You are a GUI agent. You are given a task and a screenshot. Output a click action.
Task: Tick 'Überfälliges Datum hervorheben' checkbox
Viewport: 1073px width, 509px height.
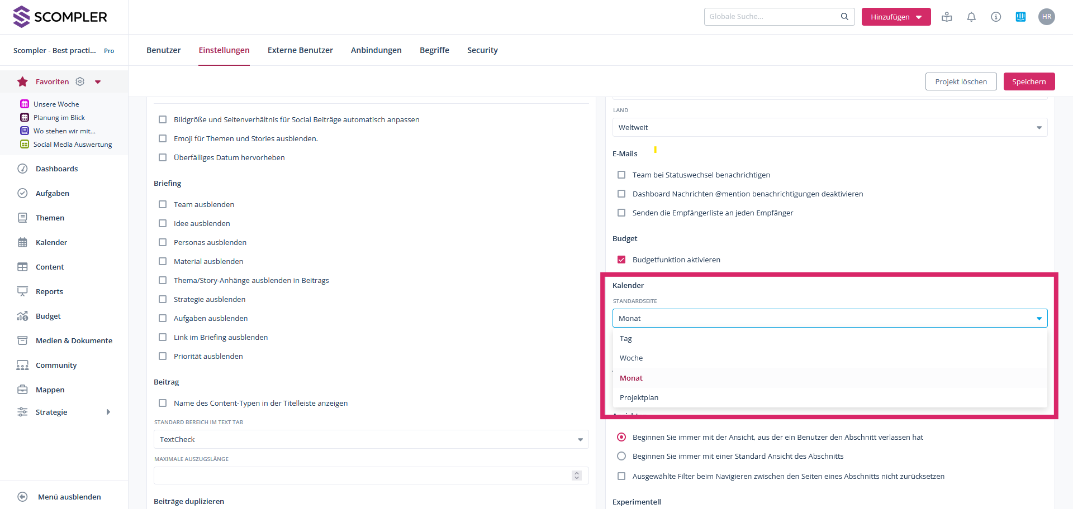click(163, 157)
